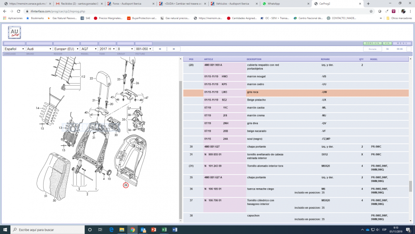Click the parts table vertical scrollbar

410,186
